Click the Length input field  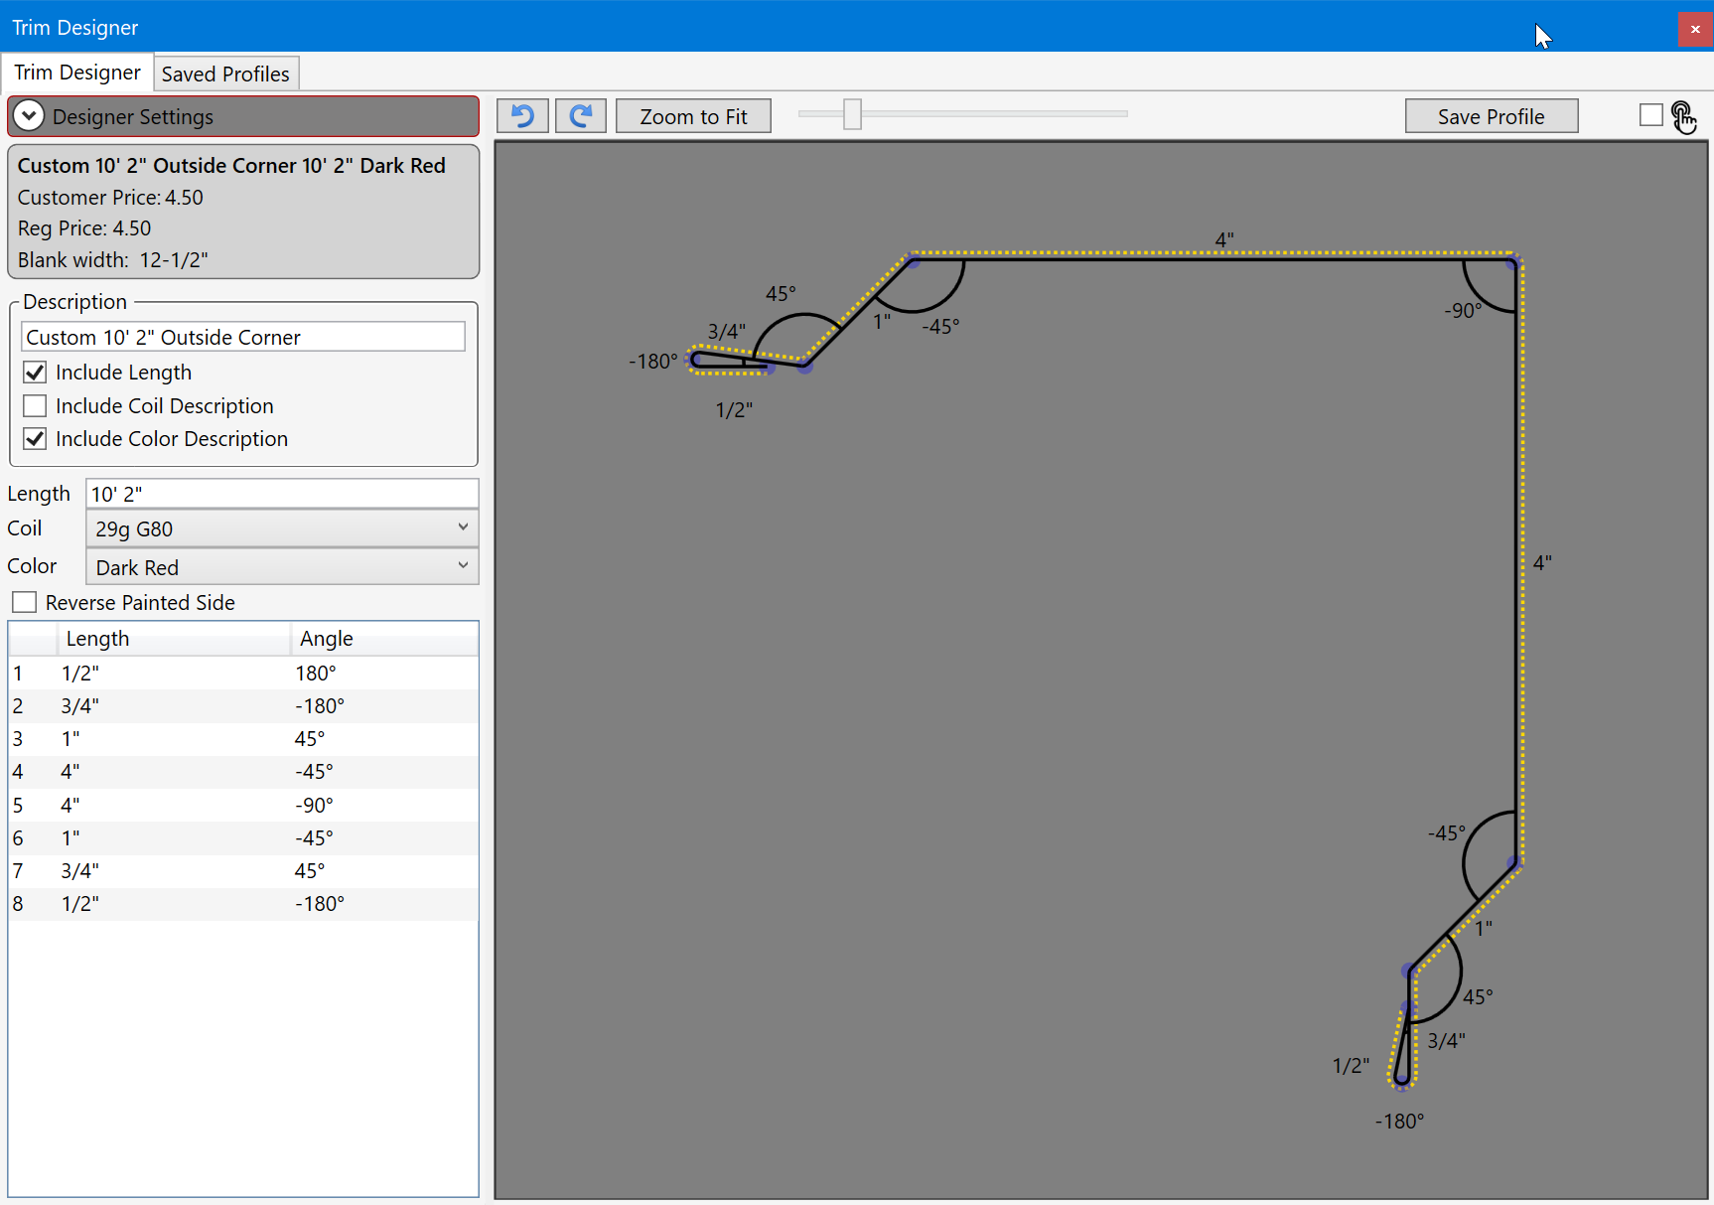pos(282,494)
